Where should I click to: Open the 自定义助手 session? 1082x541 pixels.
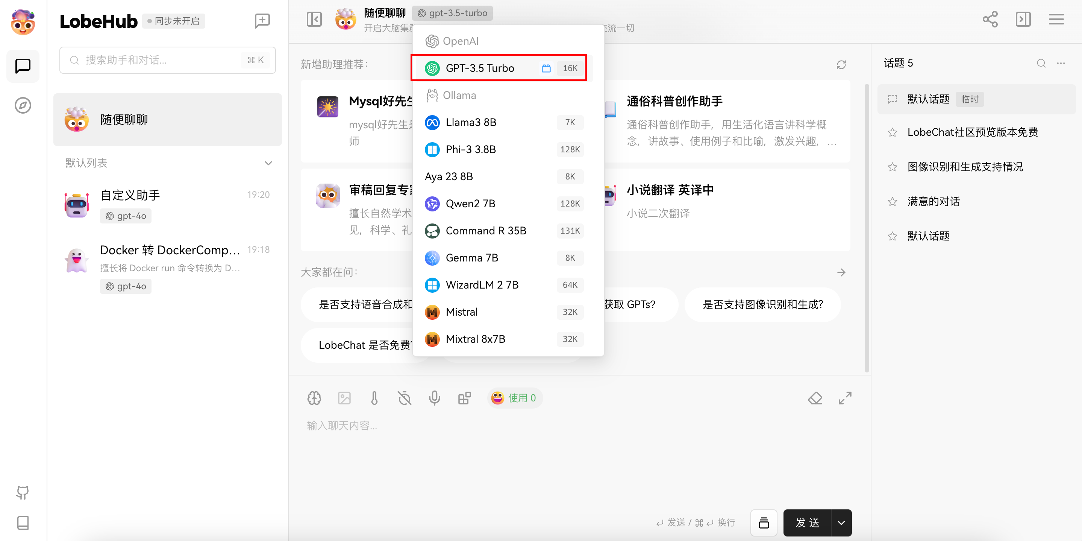click(167, 205)
